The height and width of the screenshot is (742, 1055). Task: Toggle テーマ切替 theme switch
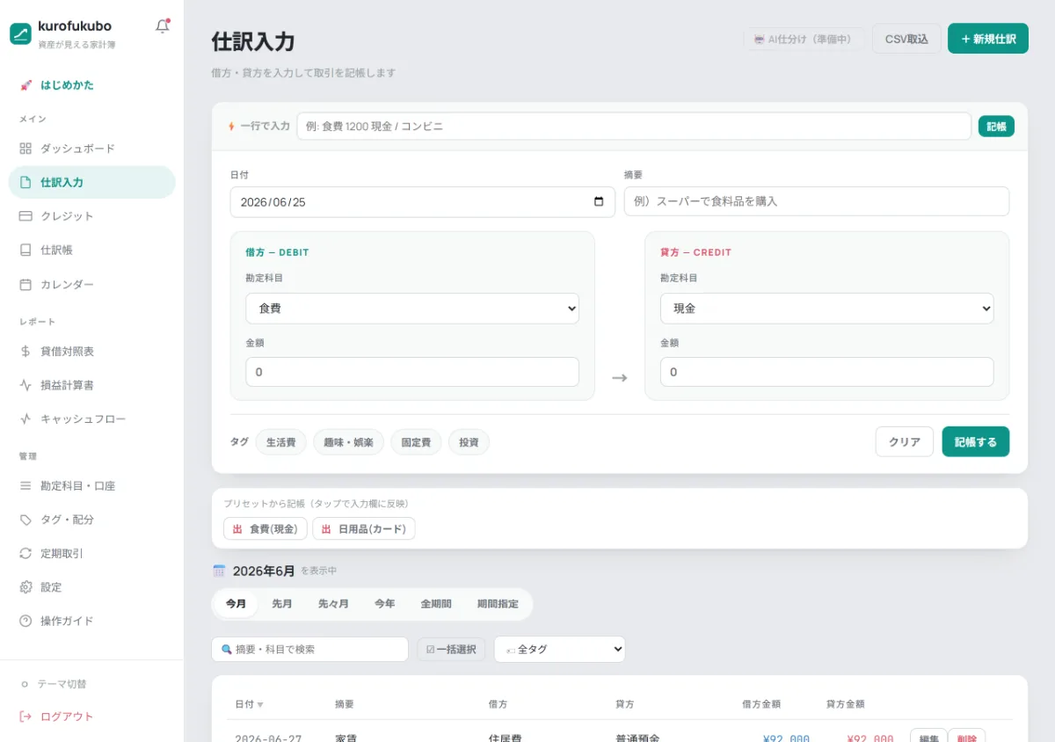point(54,684)
